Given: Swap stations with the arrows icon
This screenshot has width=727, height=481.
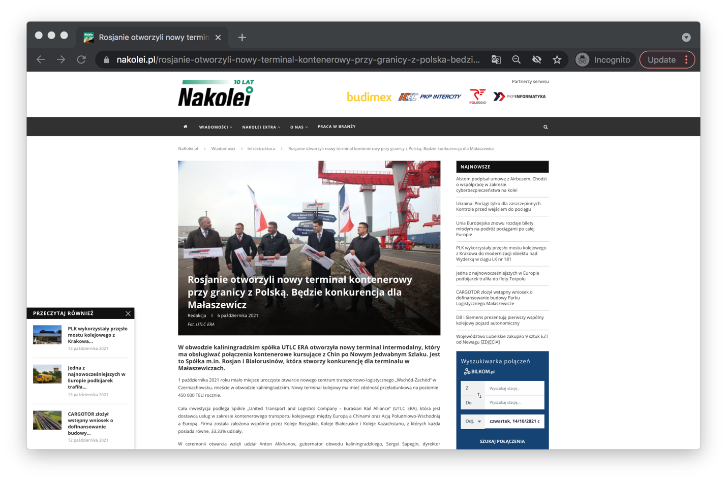Looking at the screenshot, I should click(479, 395).
